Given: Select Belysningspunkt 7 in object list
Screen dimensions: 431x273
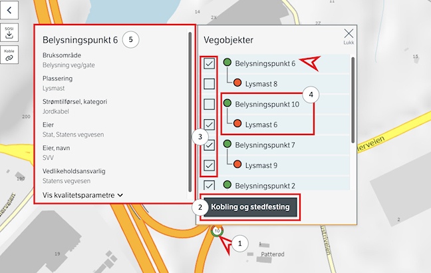Looking at the screenshot, I should pyautogui.click(x=265, y=145).
